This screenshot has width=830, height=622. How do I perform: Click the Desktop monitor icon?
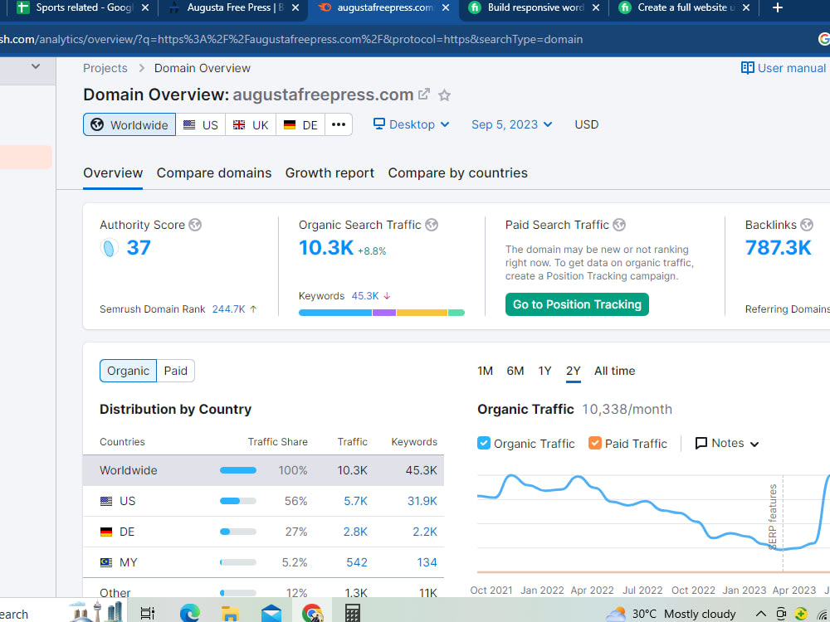[379, 124]
